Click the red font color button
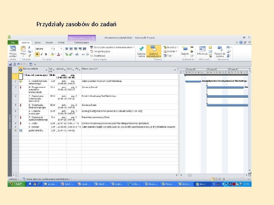 (x=59, y=54)
